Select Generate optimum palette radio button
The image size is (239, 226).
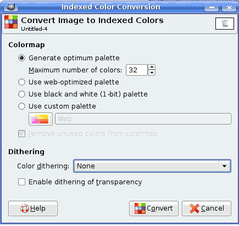21,58
